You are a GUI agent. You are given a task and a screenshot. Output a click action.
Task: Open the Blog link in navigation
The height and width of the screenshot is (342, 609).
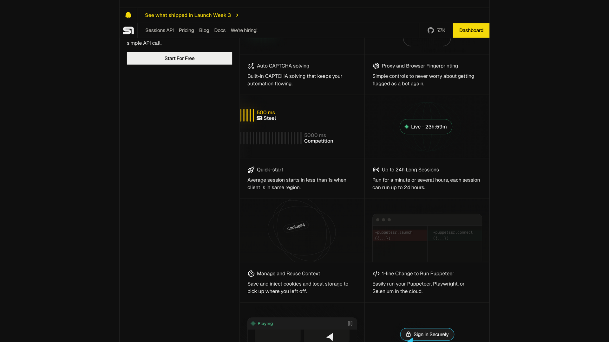coord(204,30)
